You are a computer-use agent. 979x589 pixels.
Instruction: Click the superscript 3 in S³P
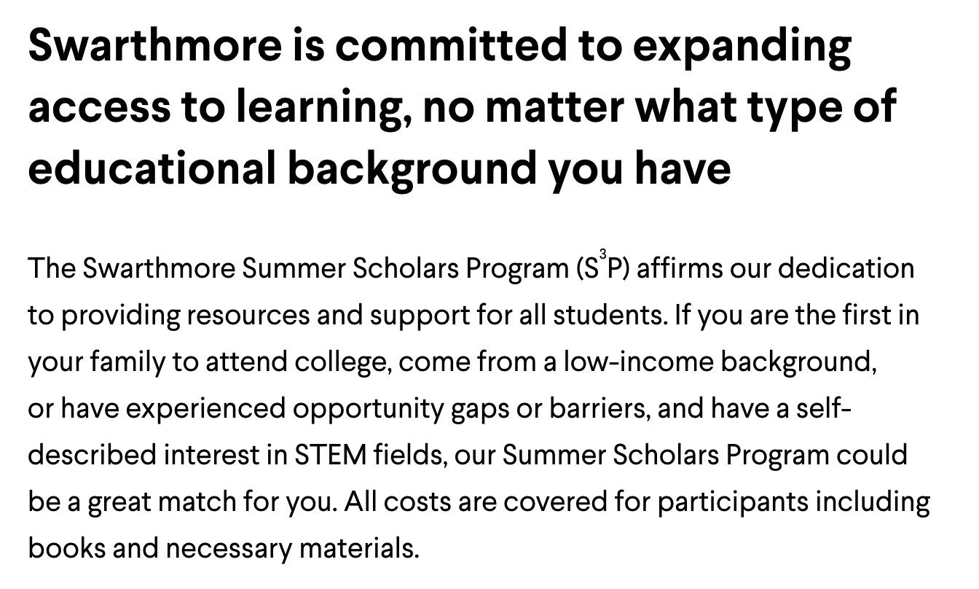pos(602,253)
